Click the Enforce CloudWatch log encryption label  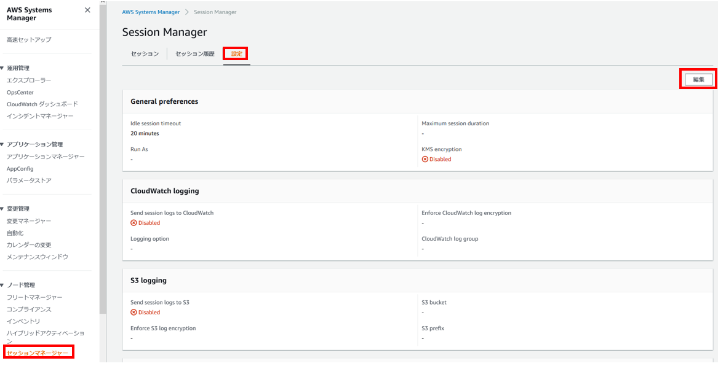(466, 213)
